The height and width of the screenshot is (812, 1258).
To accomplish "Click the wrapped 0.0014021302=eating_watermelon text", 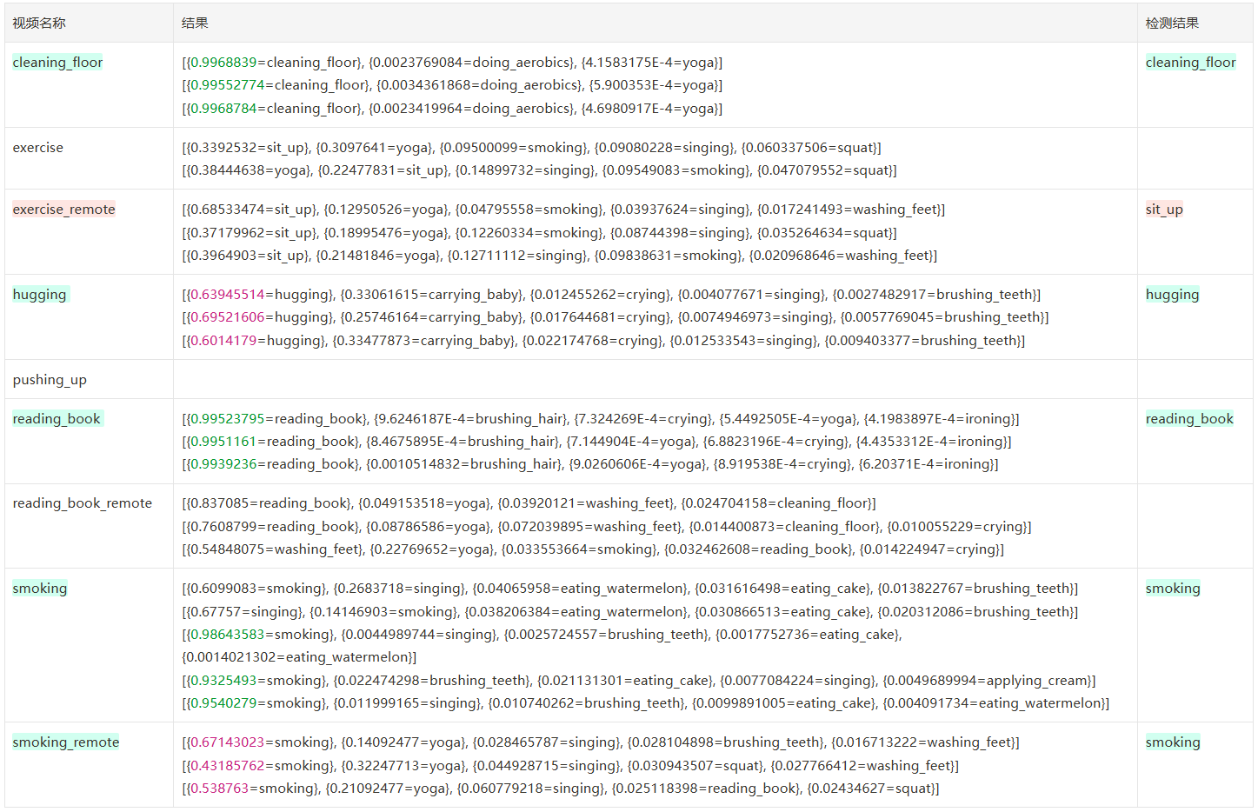I will 299,657.
